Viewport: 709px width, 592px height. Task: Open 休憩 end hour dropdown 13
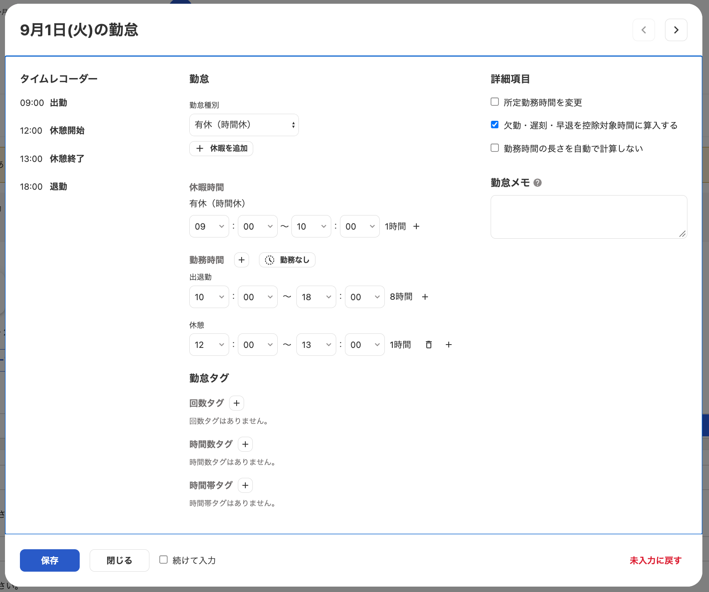[316, 345]
